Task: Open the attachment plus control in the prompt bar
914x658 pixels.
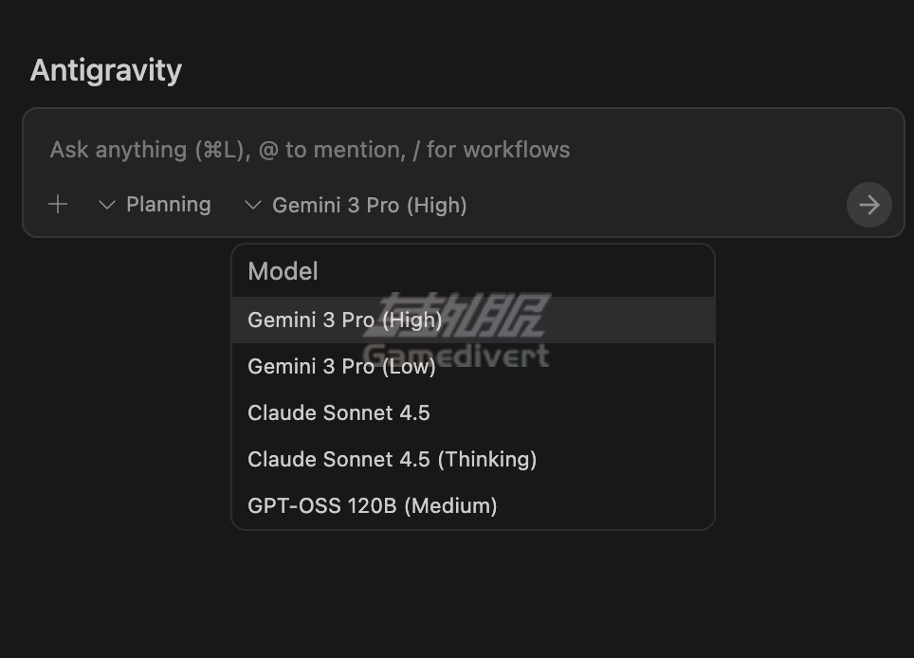Action: click(57, 205)
